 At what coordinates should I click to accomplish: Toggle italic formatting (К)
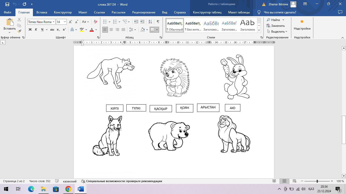tap(36, 30)
